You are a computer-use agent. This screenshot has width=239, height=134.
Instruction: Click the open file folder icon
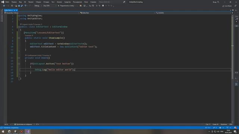(16, 6)
